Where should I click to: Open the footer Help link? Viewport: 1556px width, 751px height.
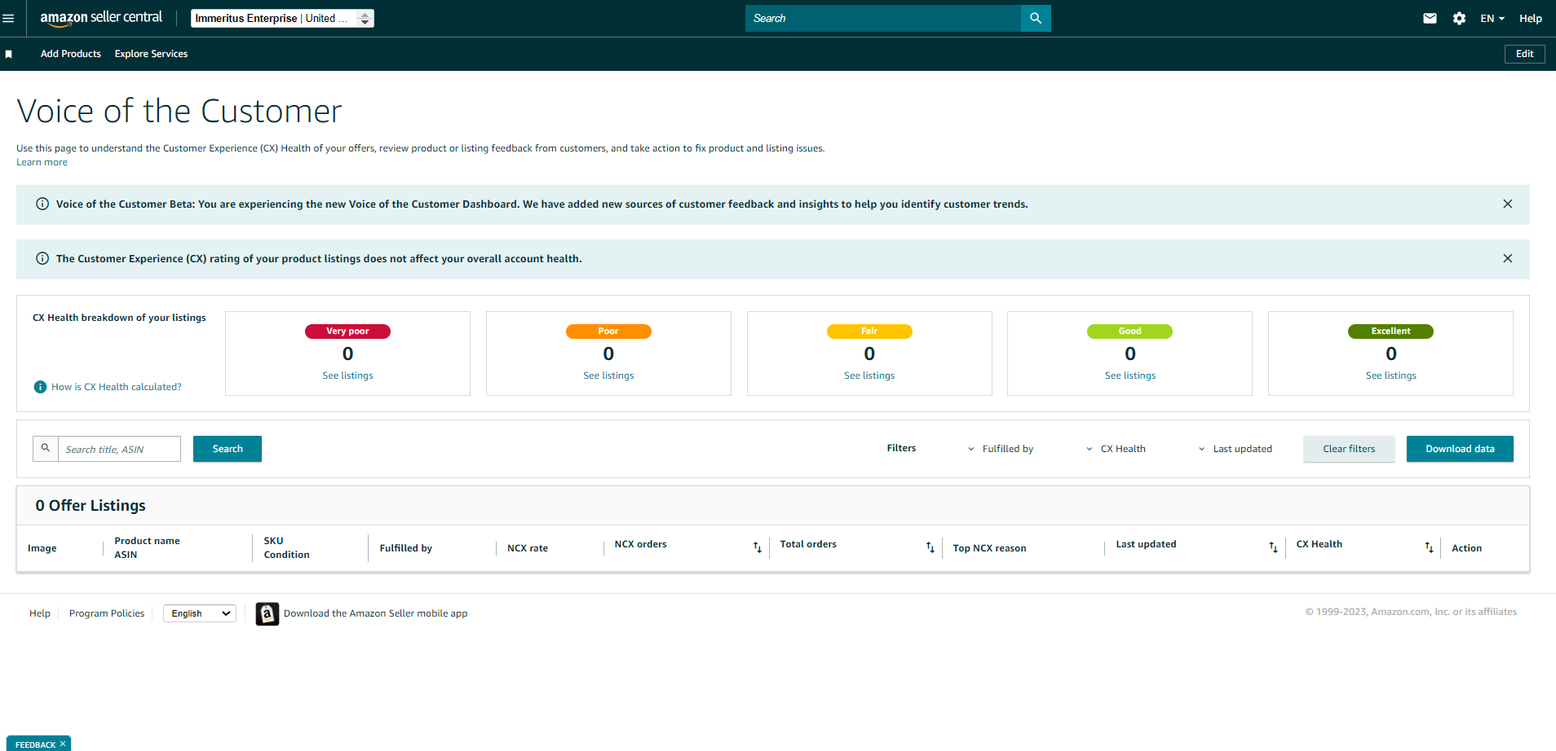pos(40,613)
